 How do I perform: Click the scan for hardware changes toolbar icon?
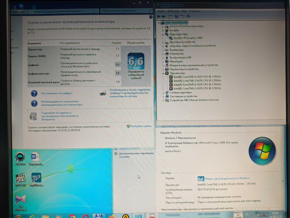tap(188, 16)
